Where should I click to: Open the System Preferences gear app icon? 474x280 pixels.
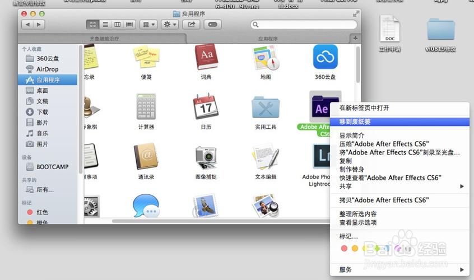91,206
